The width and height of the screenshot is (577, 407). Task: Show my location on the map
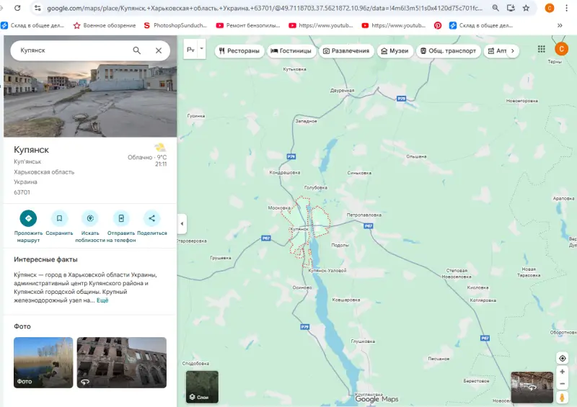pyautogui.click(x=563, y=358)
